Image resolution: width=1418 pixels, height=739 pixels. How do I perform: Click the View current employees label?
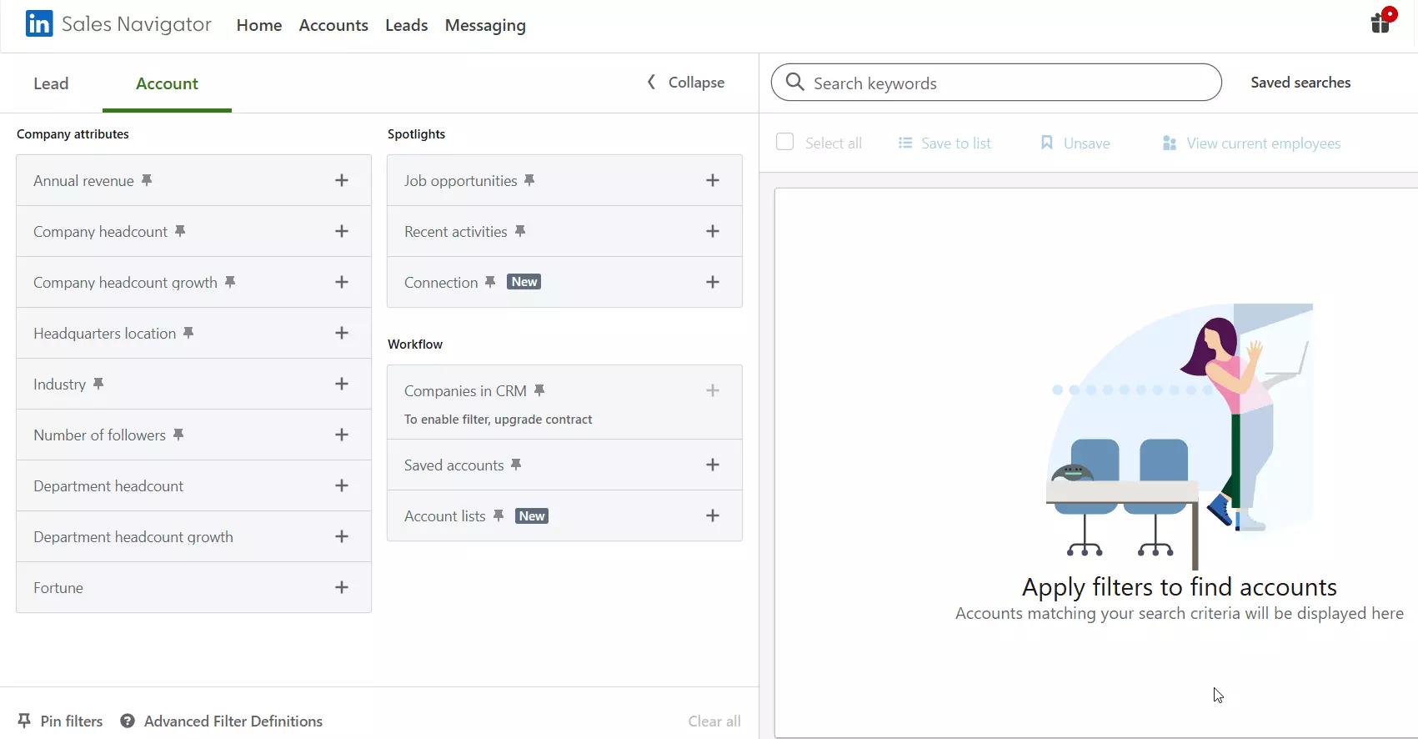(x=1264, y=143)
